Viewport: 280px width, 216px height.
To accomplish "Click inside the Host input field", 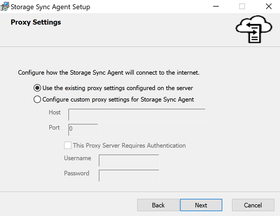I will (136, 115).
